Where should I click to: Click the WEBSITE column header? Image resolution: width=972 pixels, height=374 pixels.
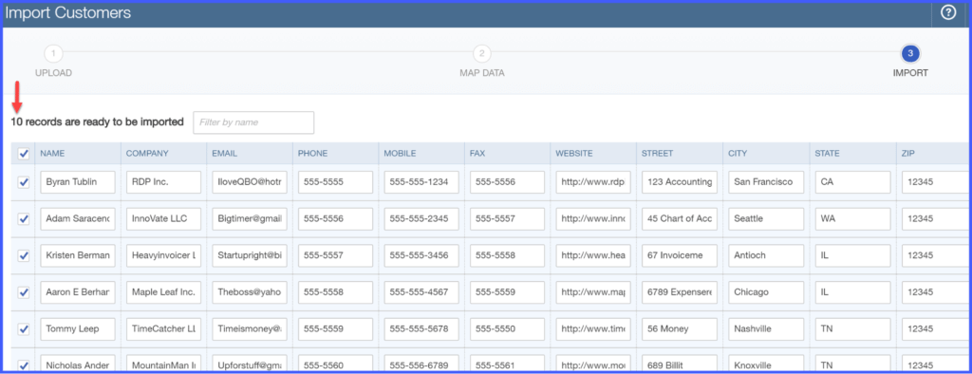[x=574, y=153]
